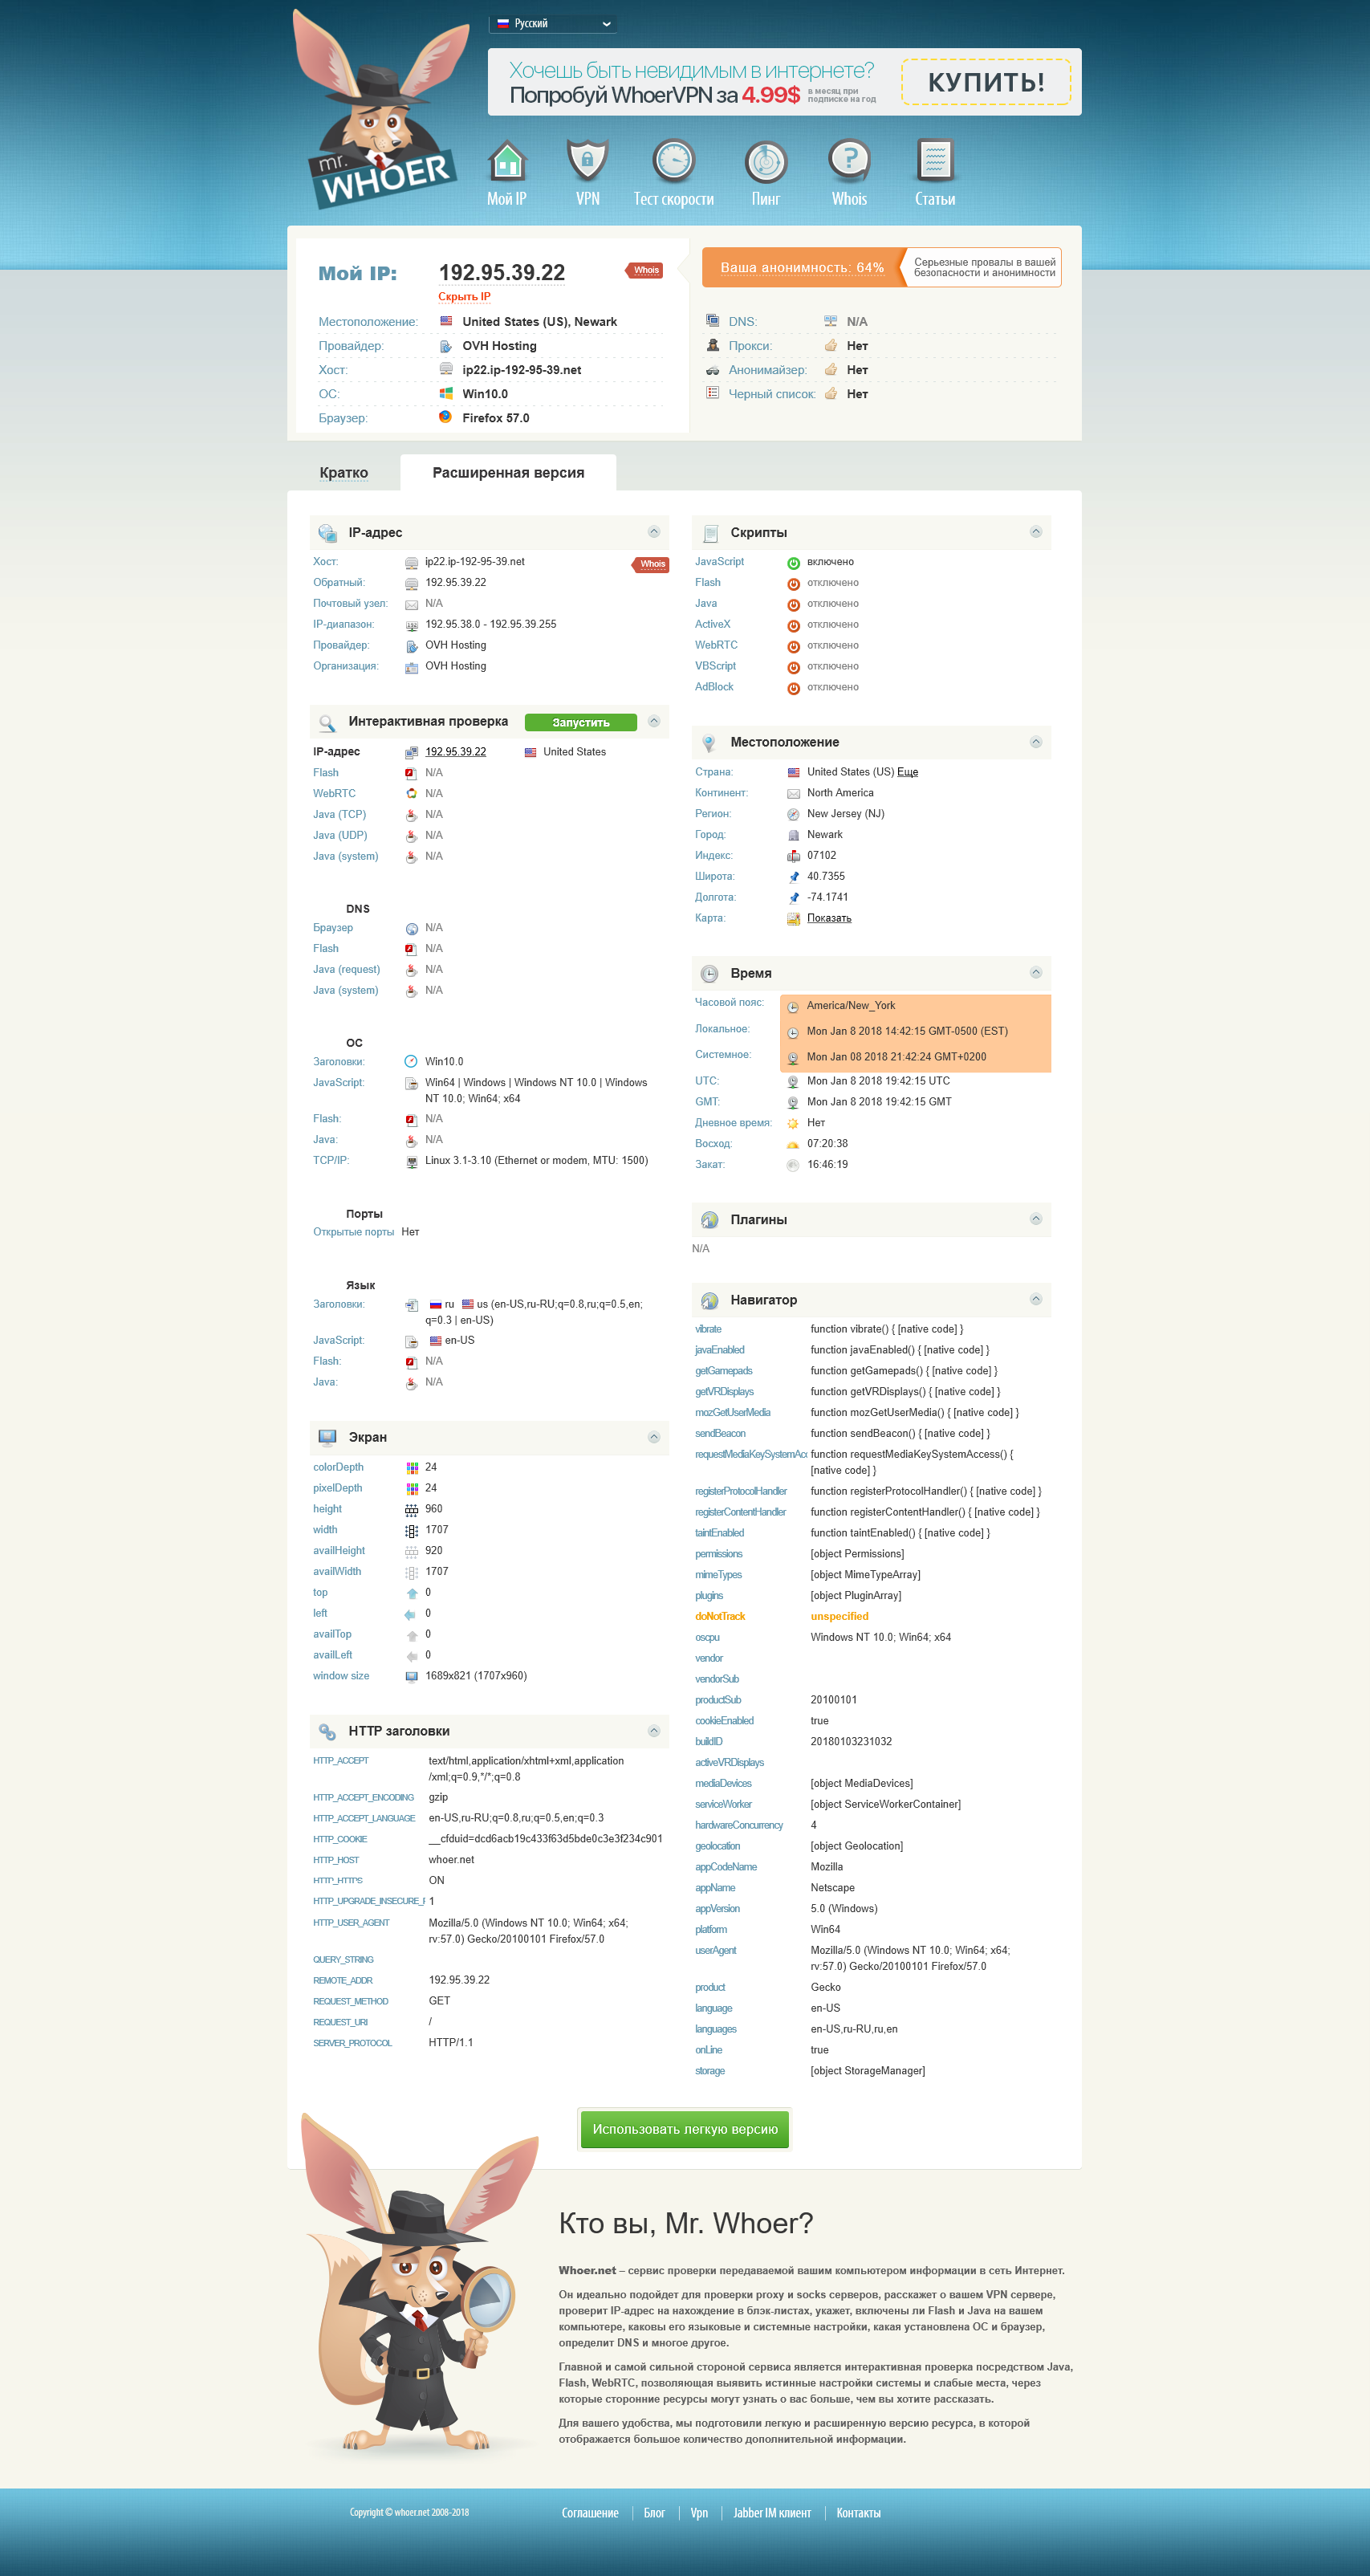Collapse the Экран section
The image size is (1370, 2576).
pyautogui.click(x=654, y=1437)
